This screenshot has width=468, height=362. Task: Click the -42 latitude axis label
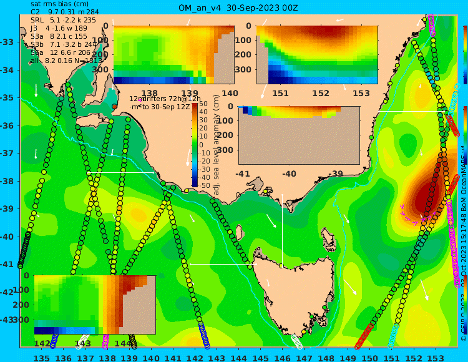[7, 292]
